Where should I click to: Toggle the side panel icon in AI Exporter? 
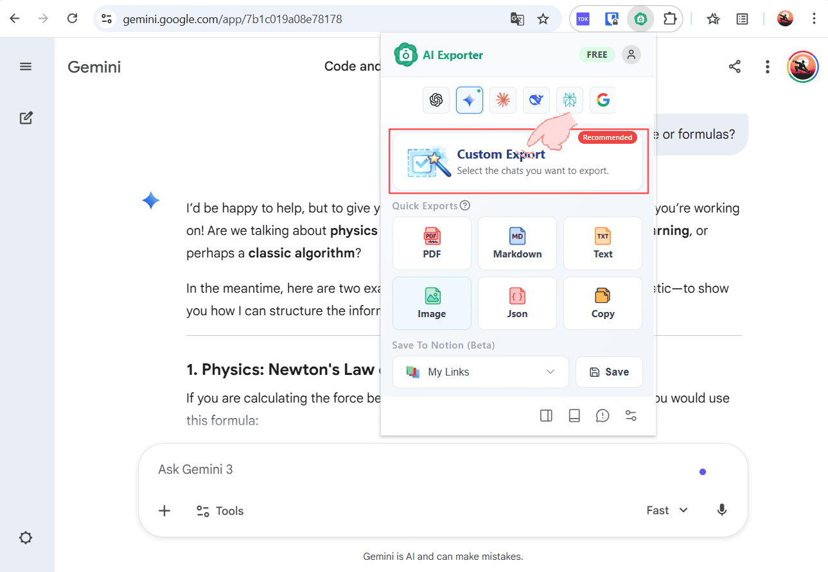pos(546,416)
